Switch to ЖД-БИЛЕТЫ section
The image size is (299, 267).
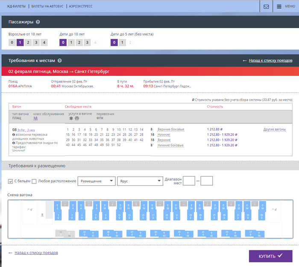(16, 6)
